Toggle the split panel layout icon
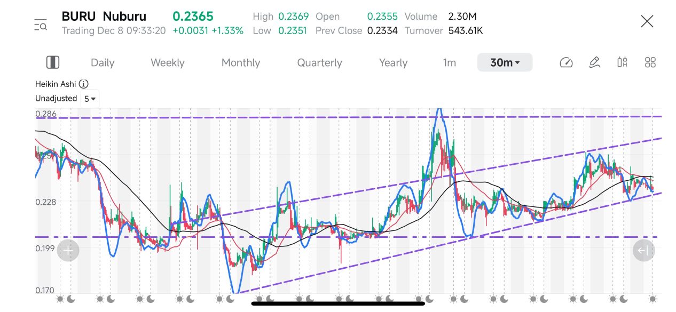The width and height of the screenshot is (676, 312). click(x=53, y=62)
